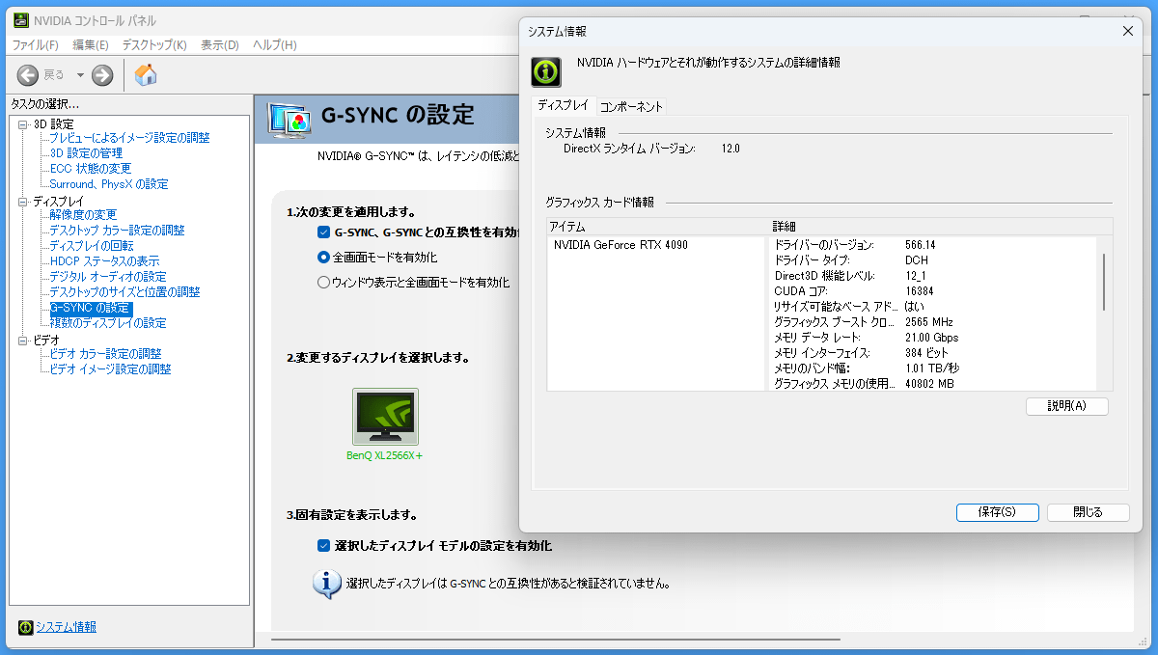Open the ファイル(F) menu
The image size is (1158, 655).
(35, 45)
